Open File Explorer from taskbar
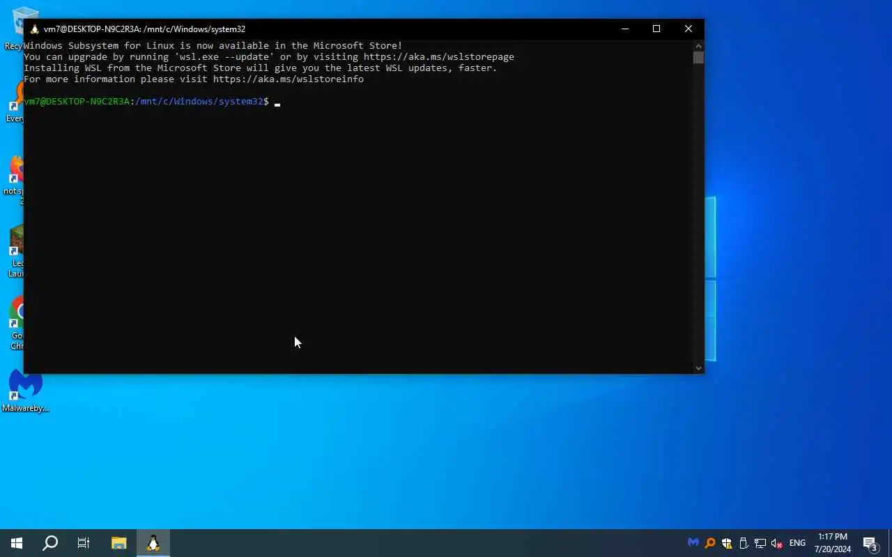The width and height of the screenshot is (892, 557). point(119,543)
